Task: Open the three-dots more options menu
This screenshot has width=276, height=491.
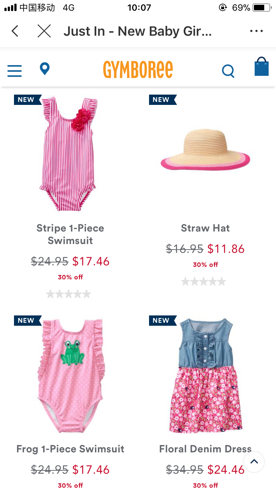Action: (256, 31)
